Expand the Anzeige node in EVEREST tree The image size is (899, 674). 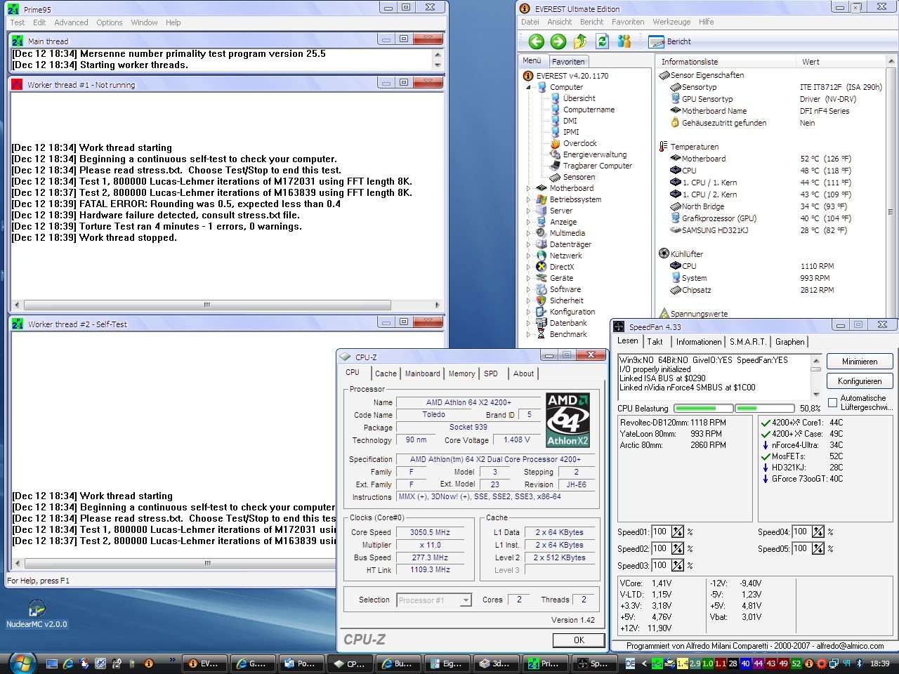click(529, 222)
